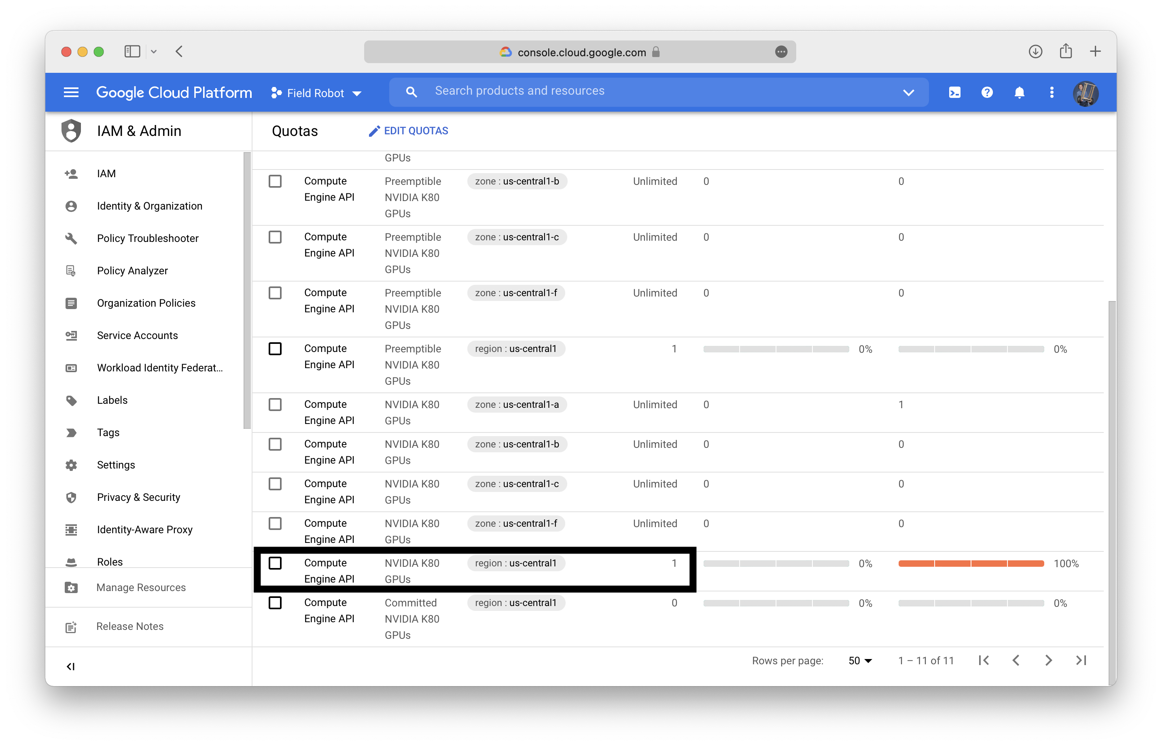Open Policy Analyzer in sidebar
This screenshot has height=746, width=1162.
132,270
